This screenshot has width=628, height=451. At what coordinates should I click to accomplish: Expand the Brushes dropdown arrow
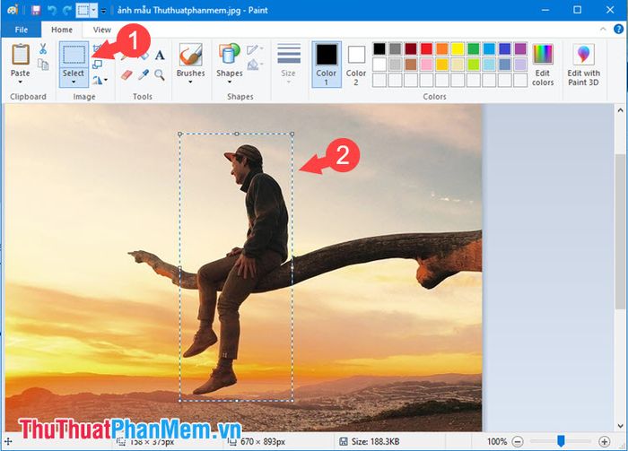190,82
